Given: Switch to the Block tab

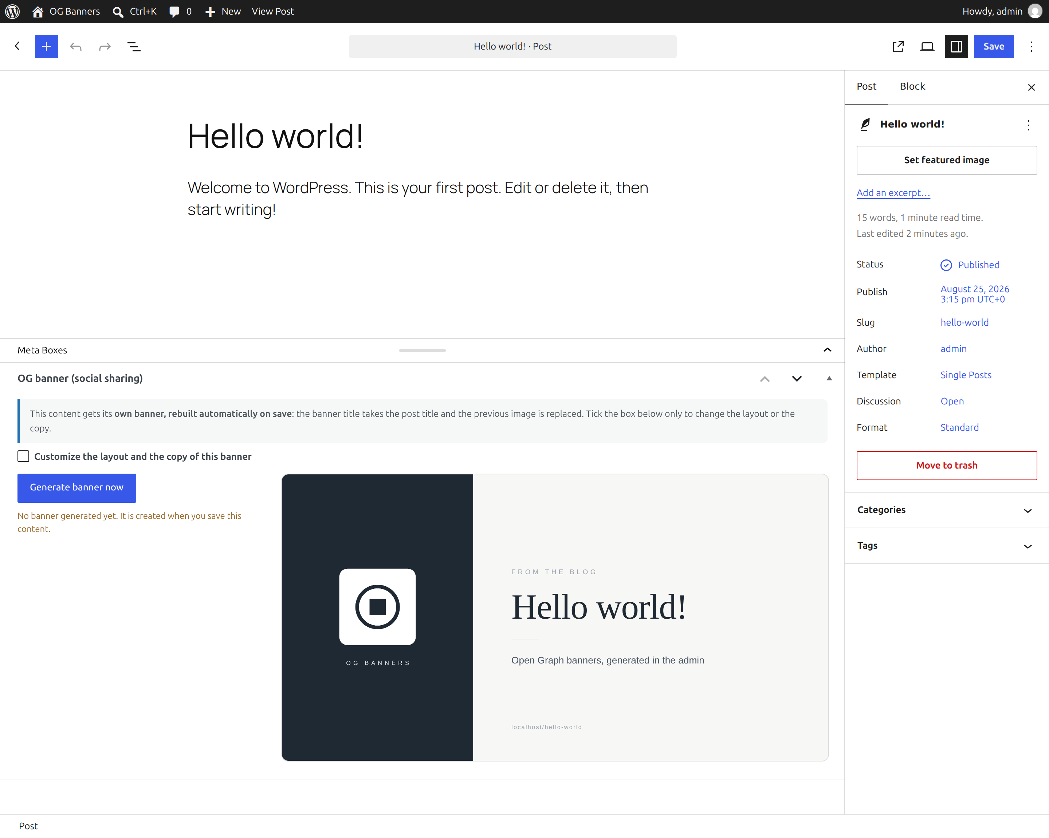Looking at the screenshot, I should pos(912,87).
